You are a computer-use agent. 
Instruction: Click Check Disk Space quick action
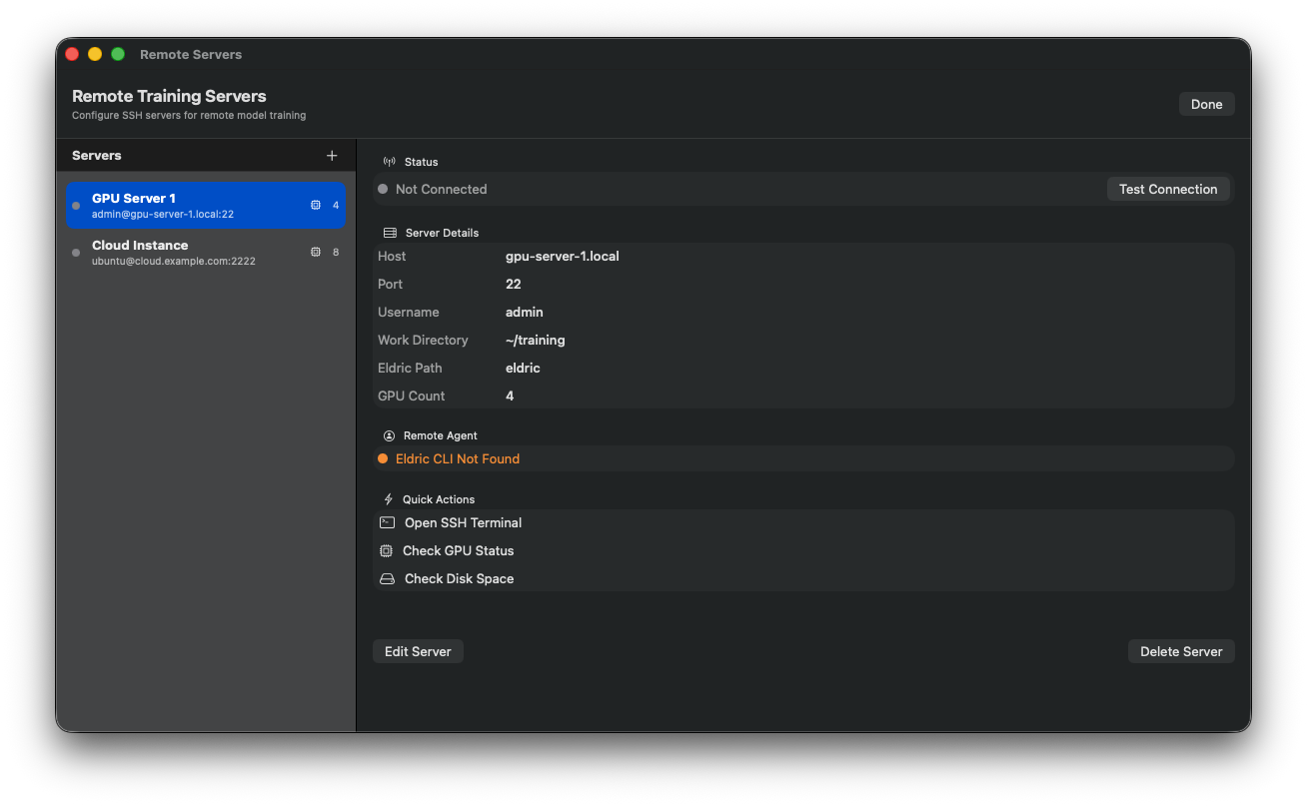(x=459, y=578)
